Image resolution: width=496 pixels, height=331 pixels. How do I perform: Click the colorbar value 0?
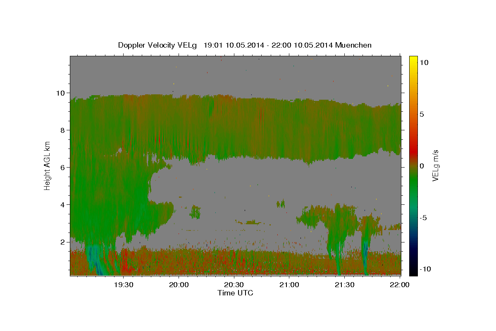click(x=422, y=166)
